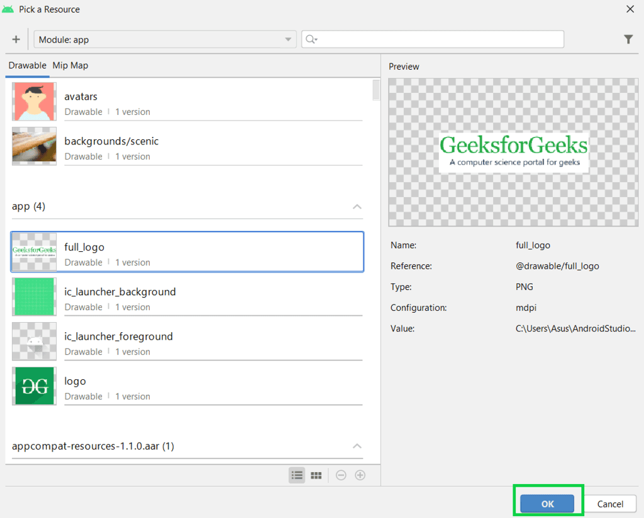Click the add new resource plus icon
The image size is (644, 518).
[x=15, y=39]
